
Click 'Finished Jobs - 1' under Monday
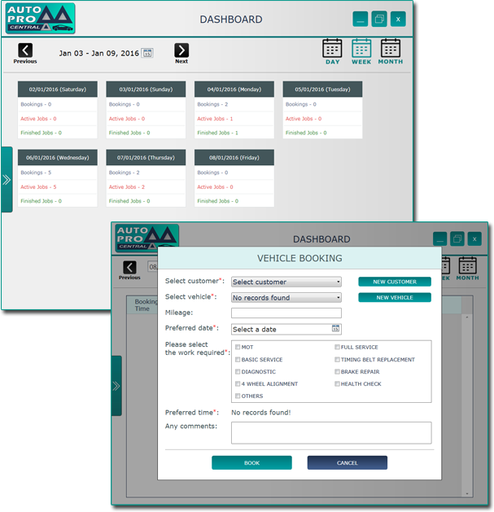coord(217,133)
